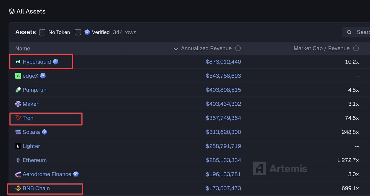This screenshot has height=196, width=370.
Task: Click the Solana logo icon
Action: click(18, 132)
